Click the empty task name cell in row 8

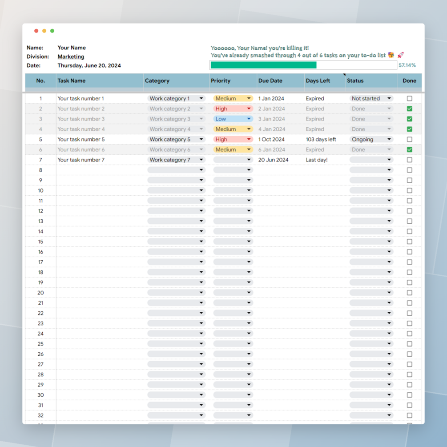pos(100,170)
